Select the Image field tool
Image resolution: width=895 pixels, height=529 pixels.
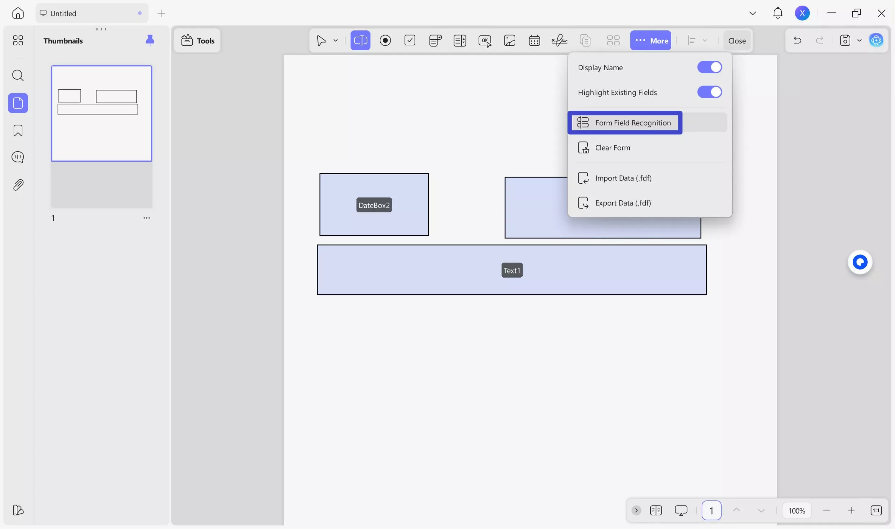point(509,40)
